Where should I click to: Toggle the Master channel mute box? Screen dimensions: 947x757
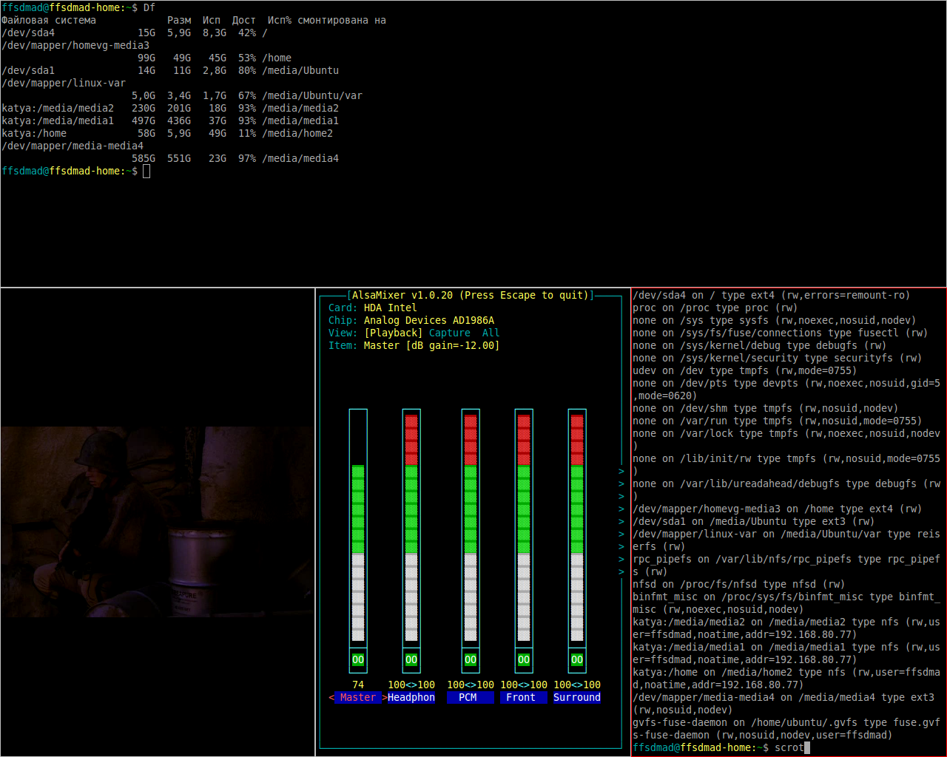coord(358,659)
